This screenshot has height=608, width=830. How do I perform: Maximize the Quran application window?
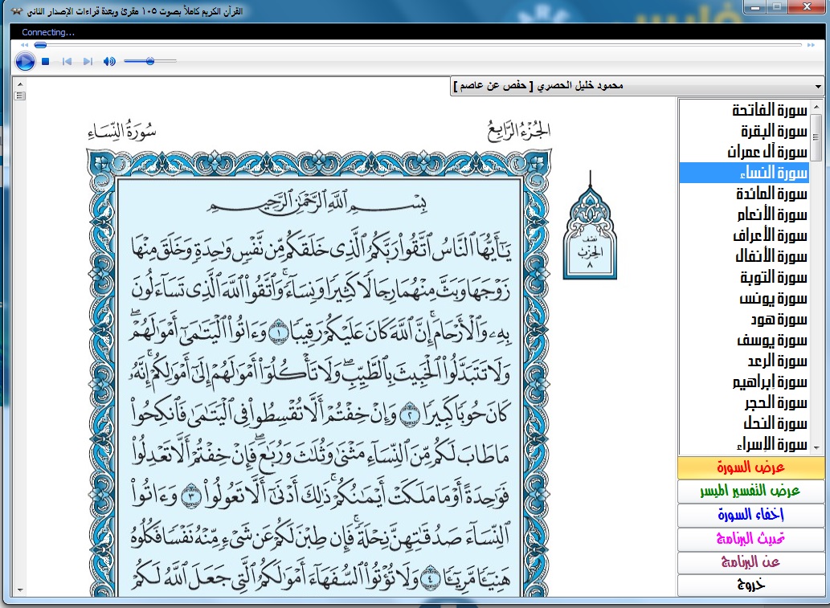pyautogui.click(x=777, y=7)
